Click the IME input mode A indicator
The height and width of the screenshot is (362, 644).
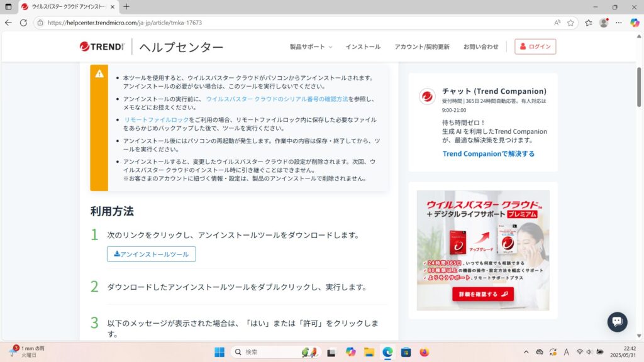pos(567,352)
